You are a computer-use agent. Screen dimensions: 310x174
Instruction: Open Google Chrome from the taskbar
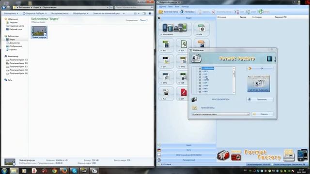tap(54, 171)
